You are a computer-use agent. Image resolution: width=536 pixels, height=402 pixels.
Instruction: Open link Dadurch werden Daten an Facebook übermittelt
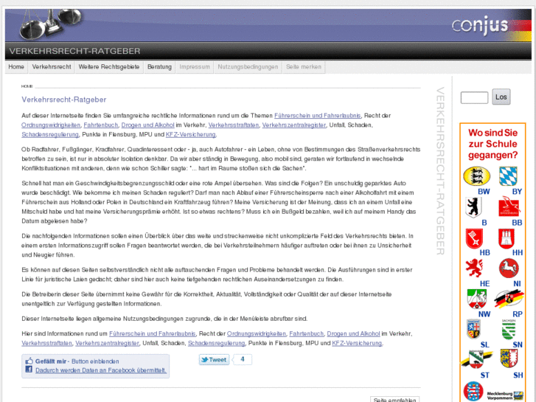tap(101, 370)
